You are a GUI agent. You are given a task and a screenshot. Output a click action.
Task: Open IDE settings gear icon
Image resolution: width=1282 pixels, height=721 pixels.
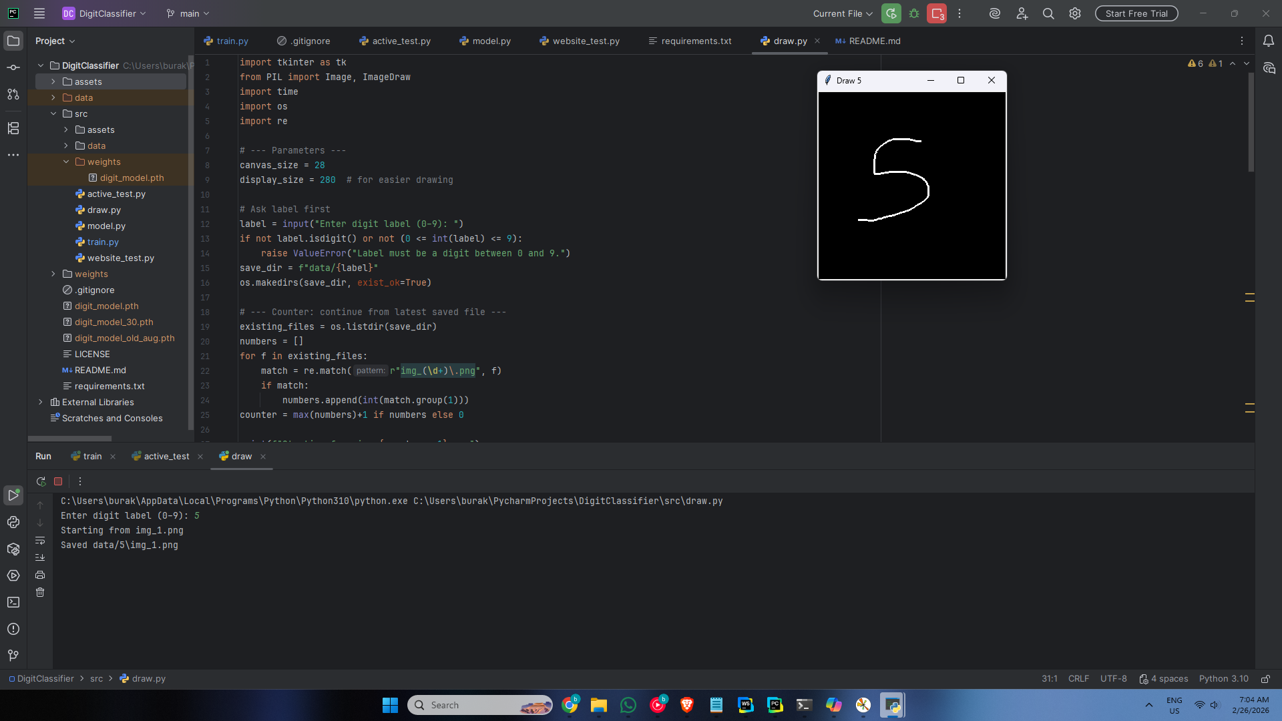point(1075,13)
